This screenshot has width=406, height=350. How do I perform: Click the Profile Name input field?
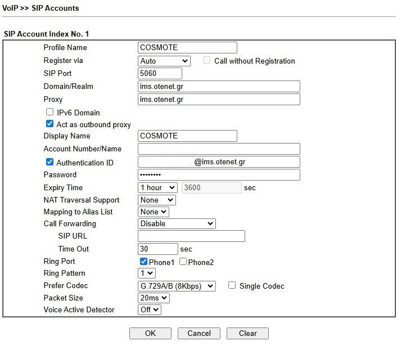[x=187, y=48]
